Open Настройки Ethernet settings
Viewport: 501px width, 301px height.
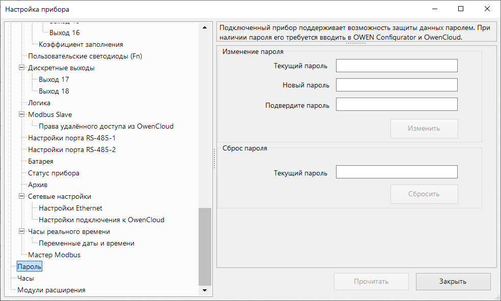(70, 208)
